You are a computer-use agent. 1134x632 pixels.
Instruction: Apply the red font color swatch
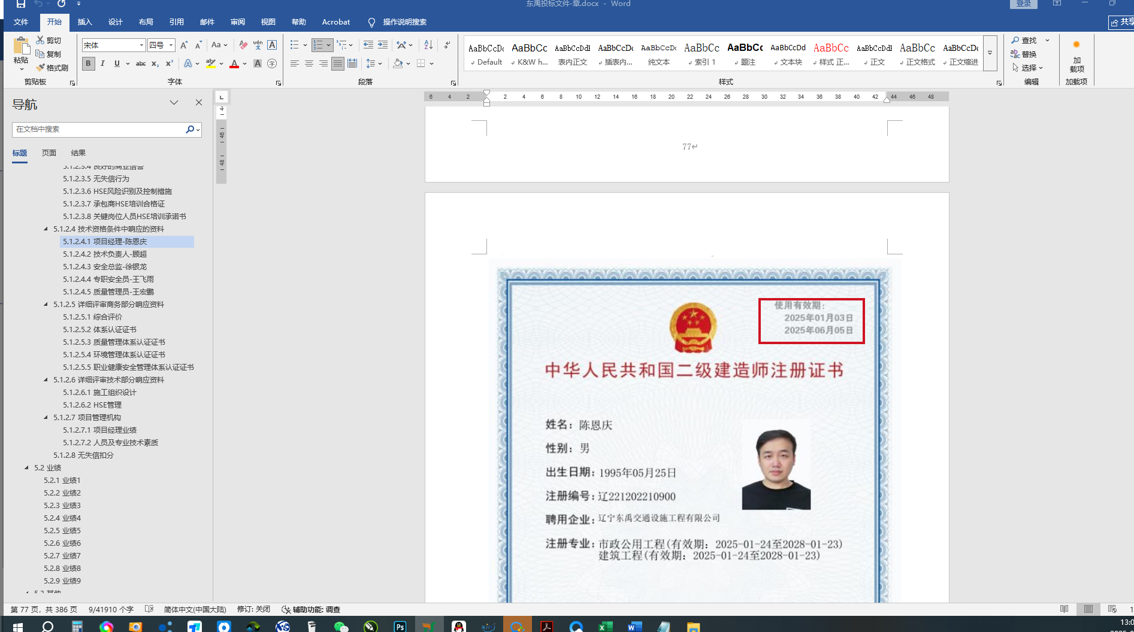click(x=234, y=63)
